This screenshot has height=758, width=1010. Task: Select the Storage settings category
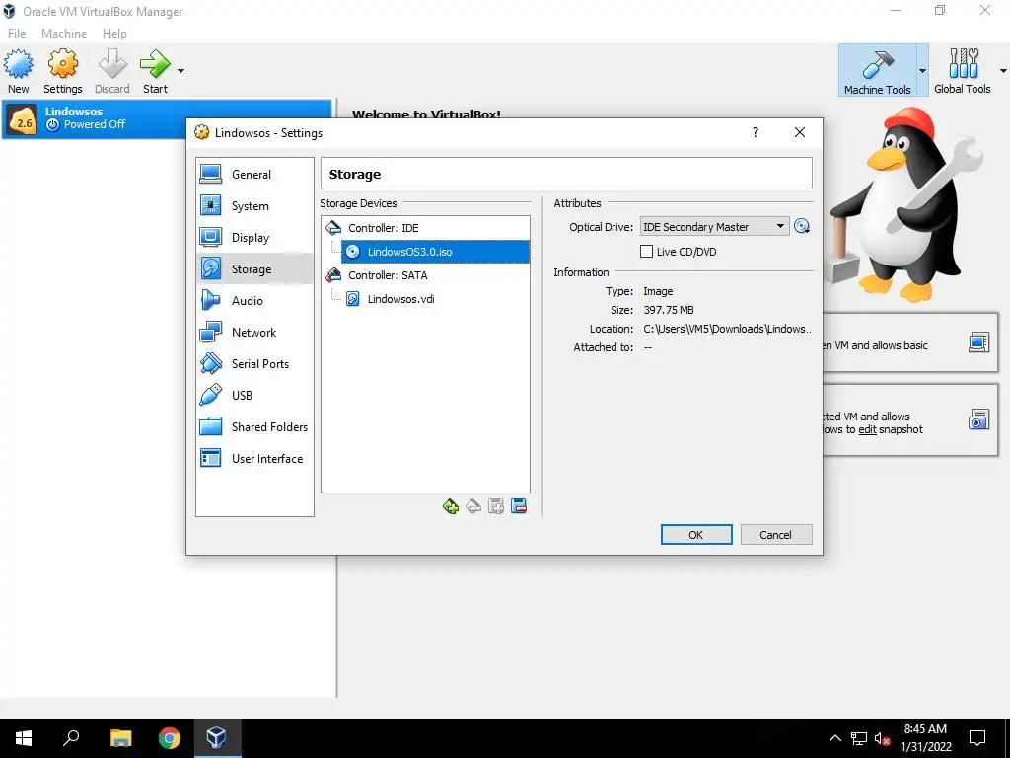pyautogui.click(x=254, y=268)
